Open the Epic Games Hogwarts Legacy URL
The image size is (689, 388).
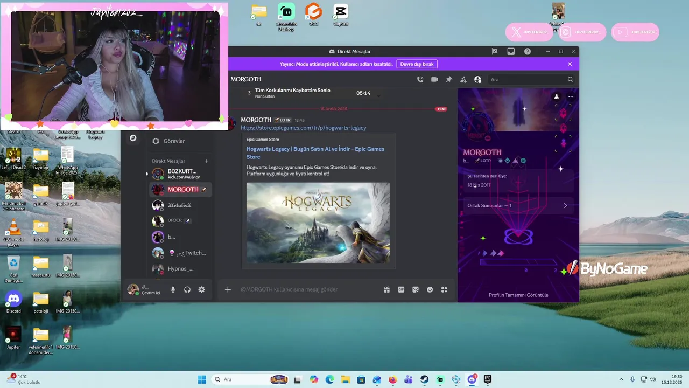click(x=304, y=128)
